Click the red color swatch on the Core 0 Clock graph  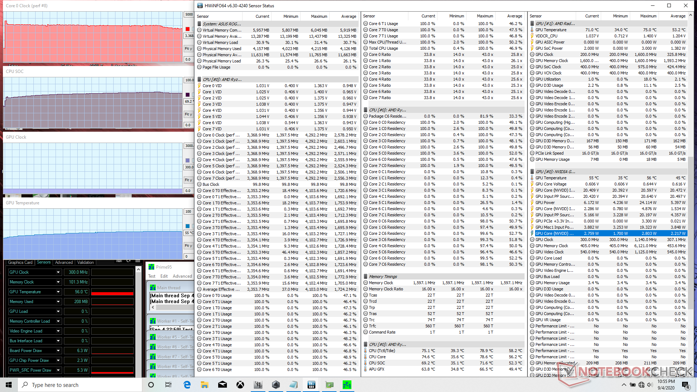[x=187, y=29]
